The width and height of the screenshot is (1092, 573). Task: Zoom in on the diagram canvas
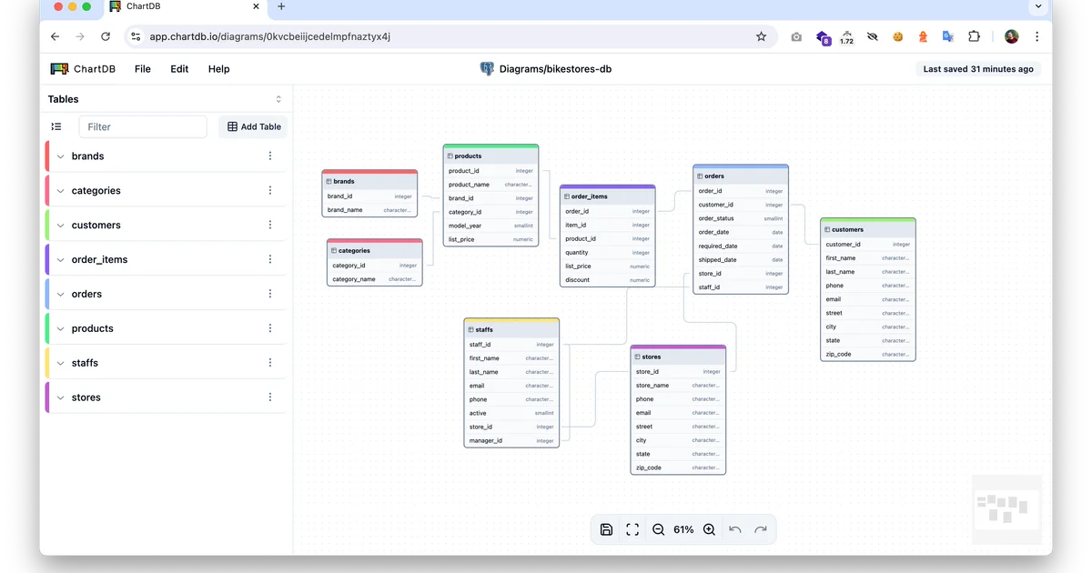709,529
